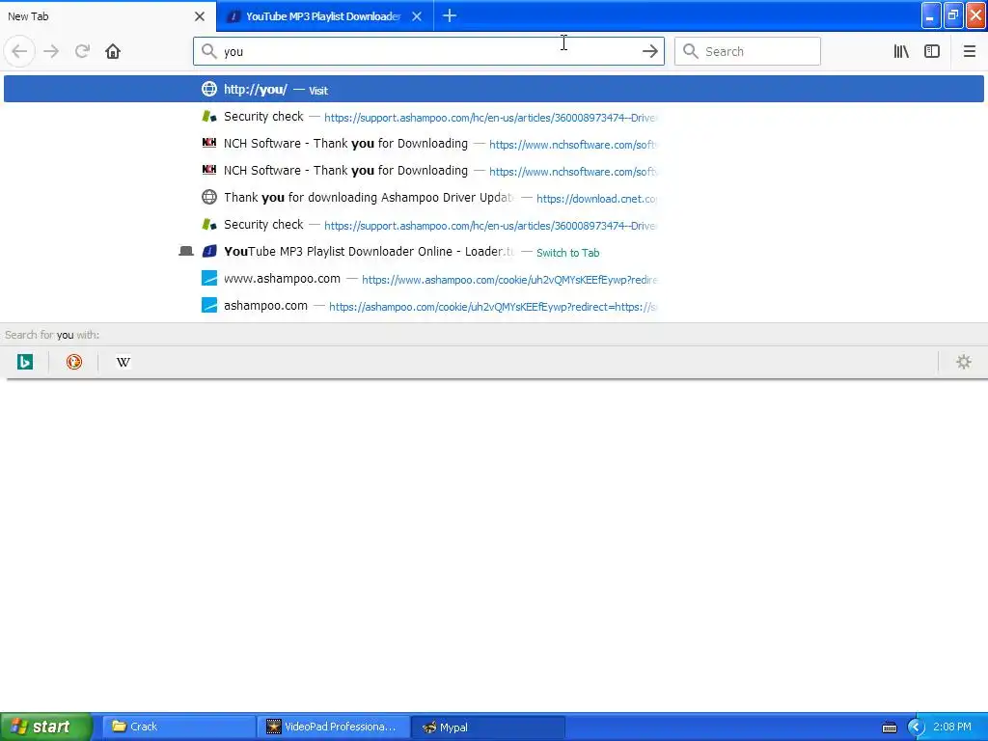Screen dimensions: 988x741
Task: Click the 2:08 PM clock
Action: tap(952, 727)
